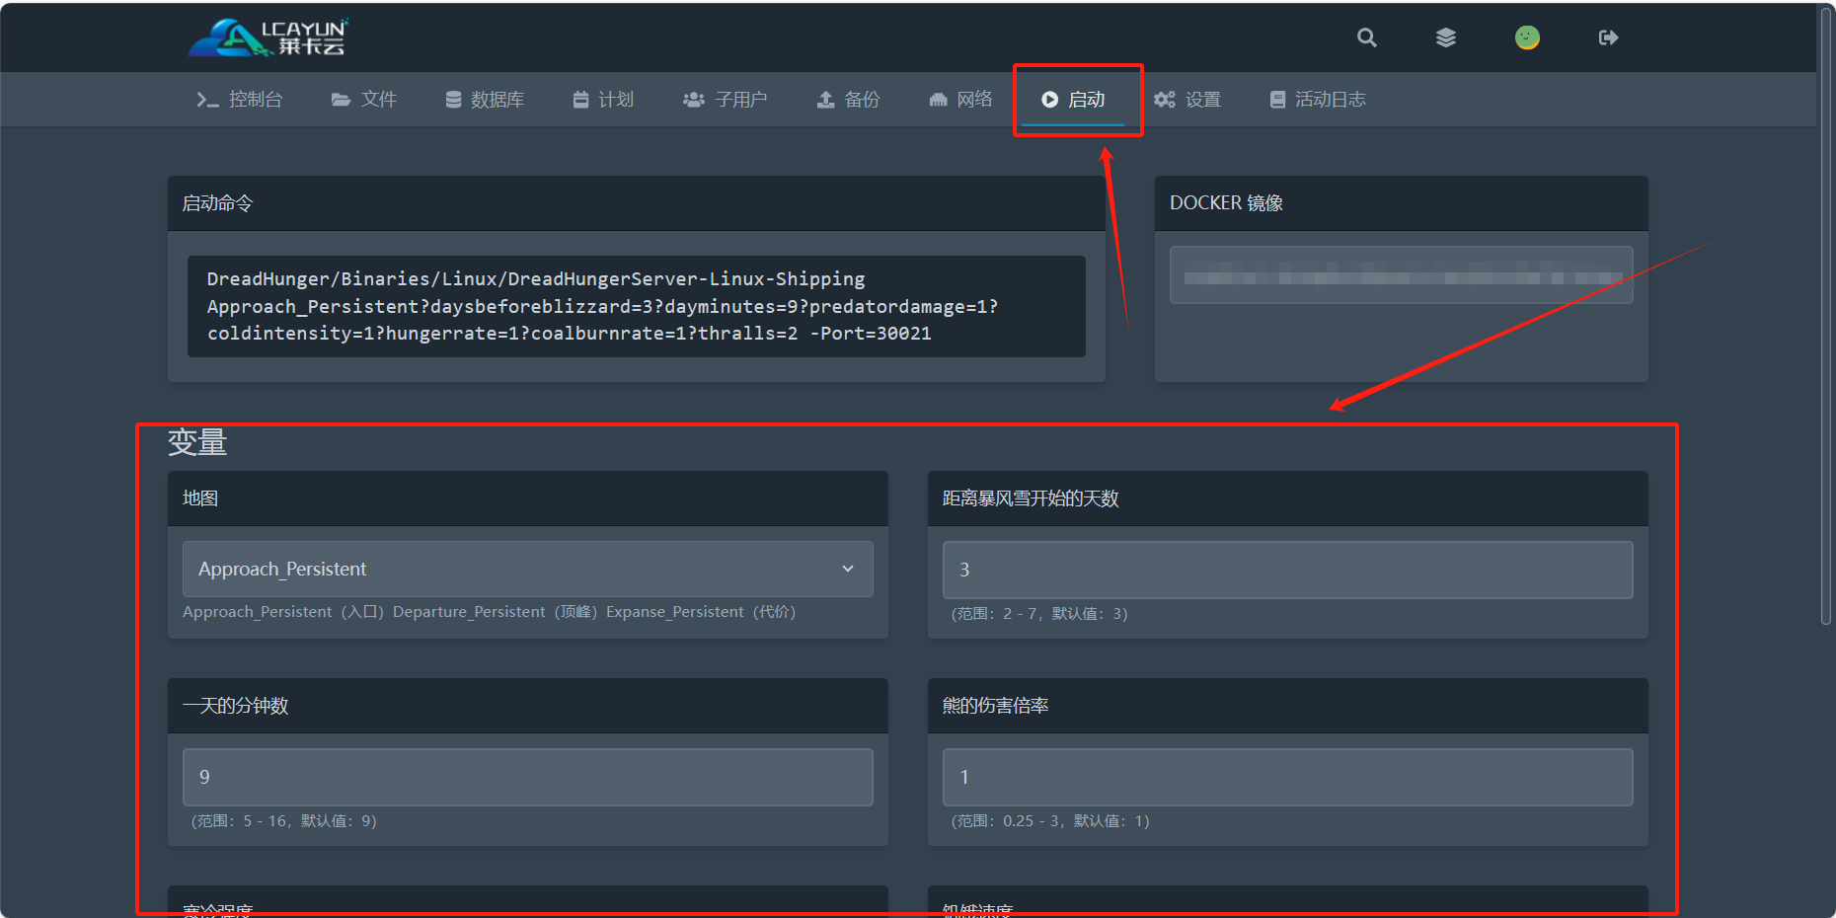Open the green user avatar
Image resolution: width=1836 pixels, height=918 pixels.
click(1527, 38)
